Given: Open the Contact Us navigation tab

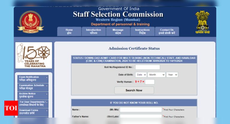Looking at the screenshot, I should tap(167, 31).
